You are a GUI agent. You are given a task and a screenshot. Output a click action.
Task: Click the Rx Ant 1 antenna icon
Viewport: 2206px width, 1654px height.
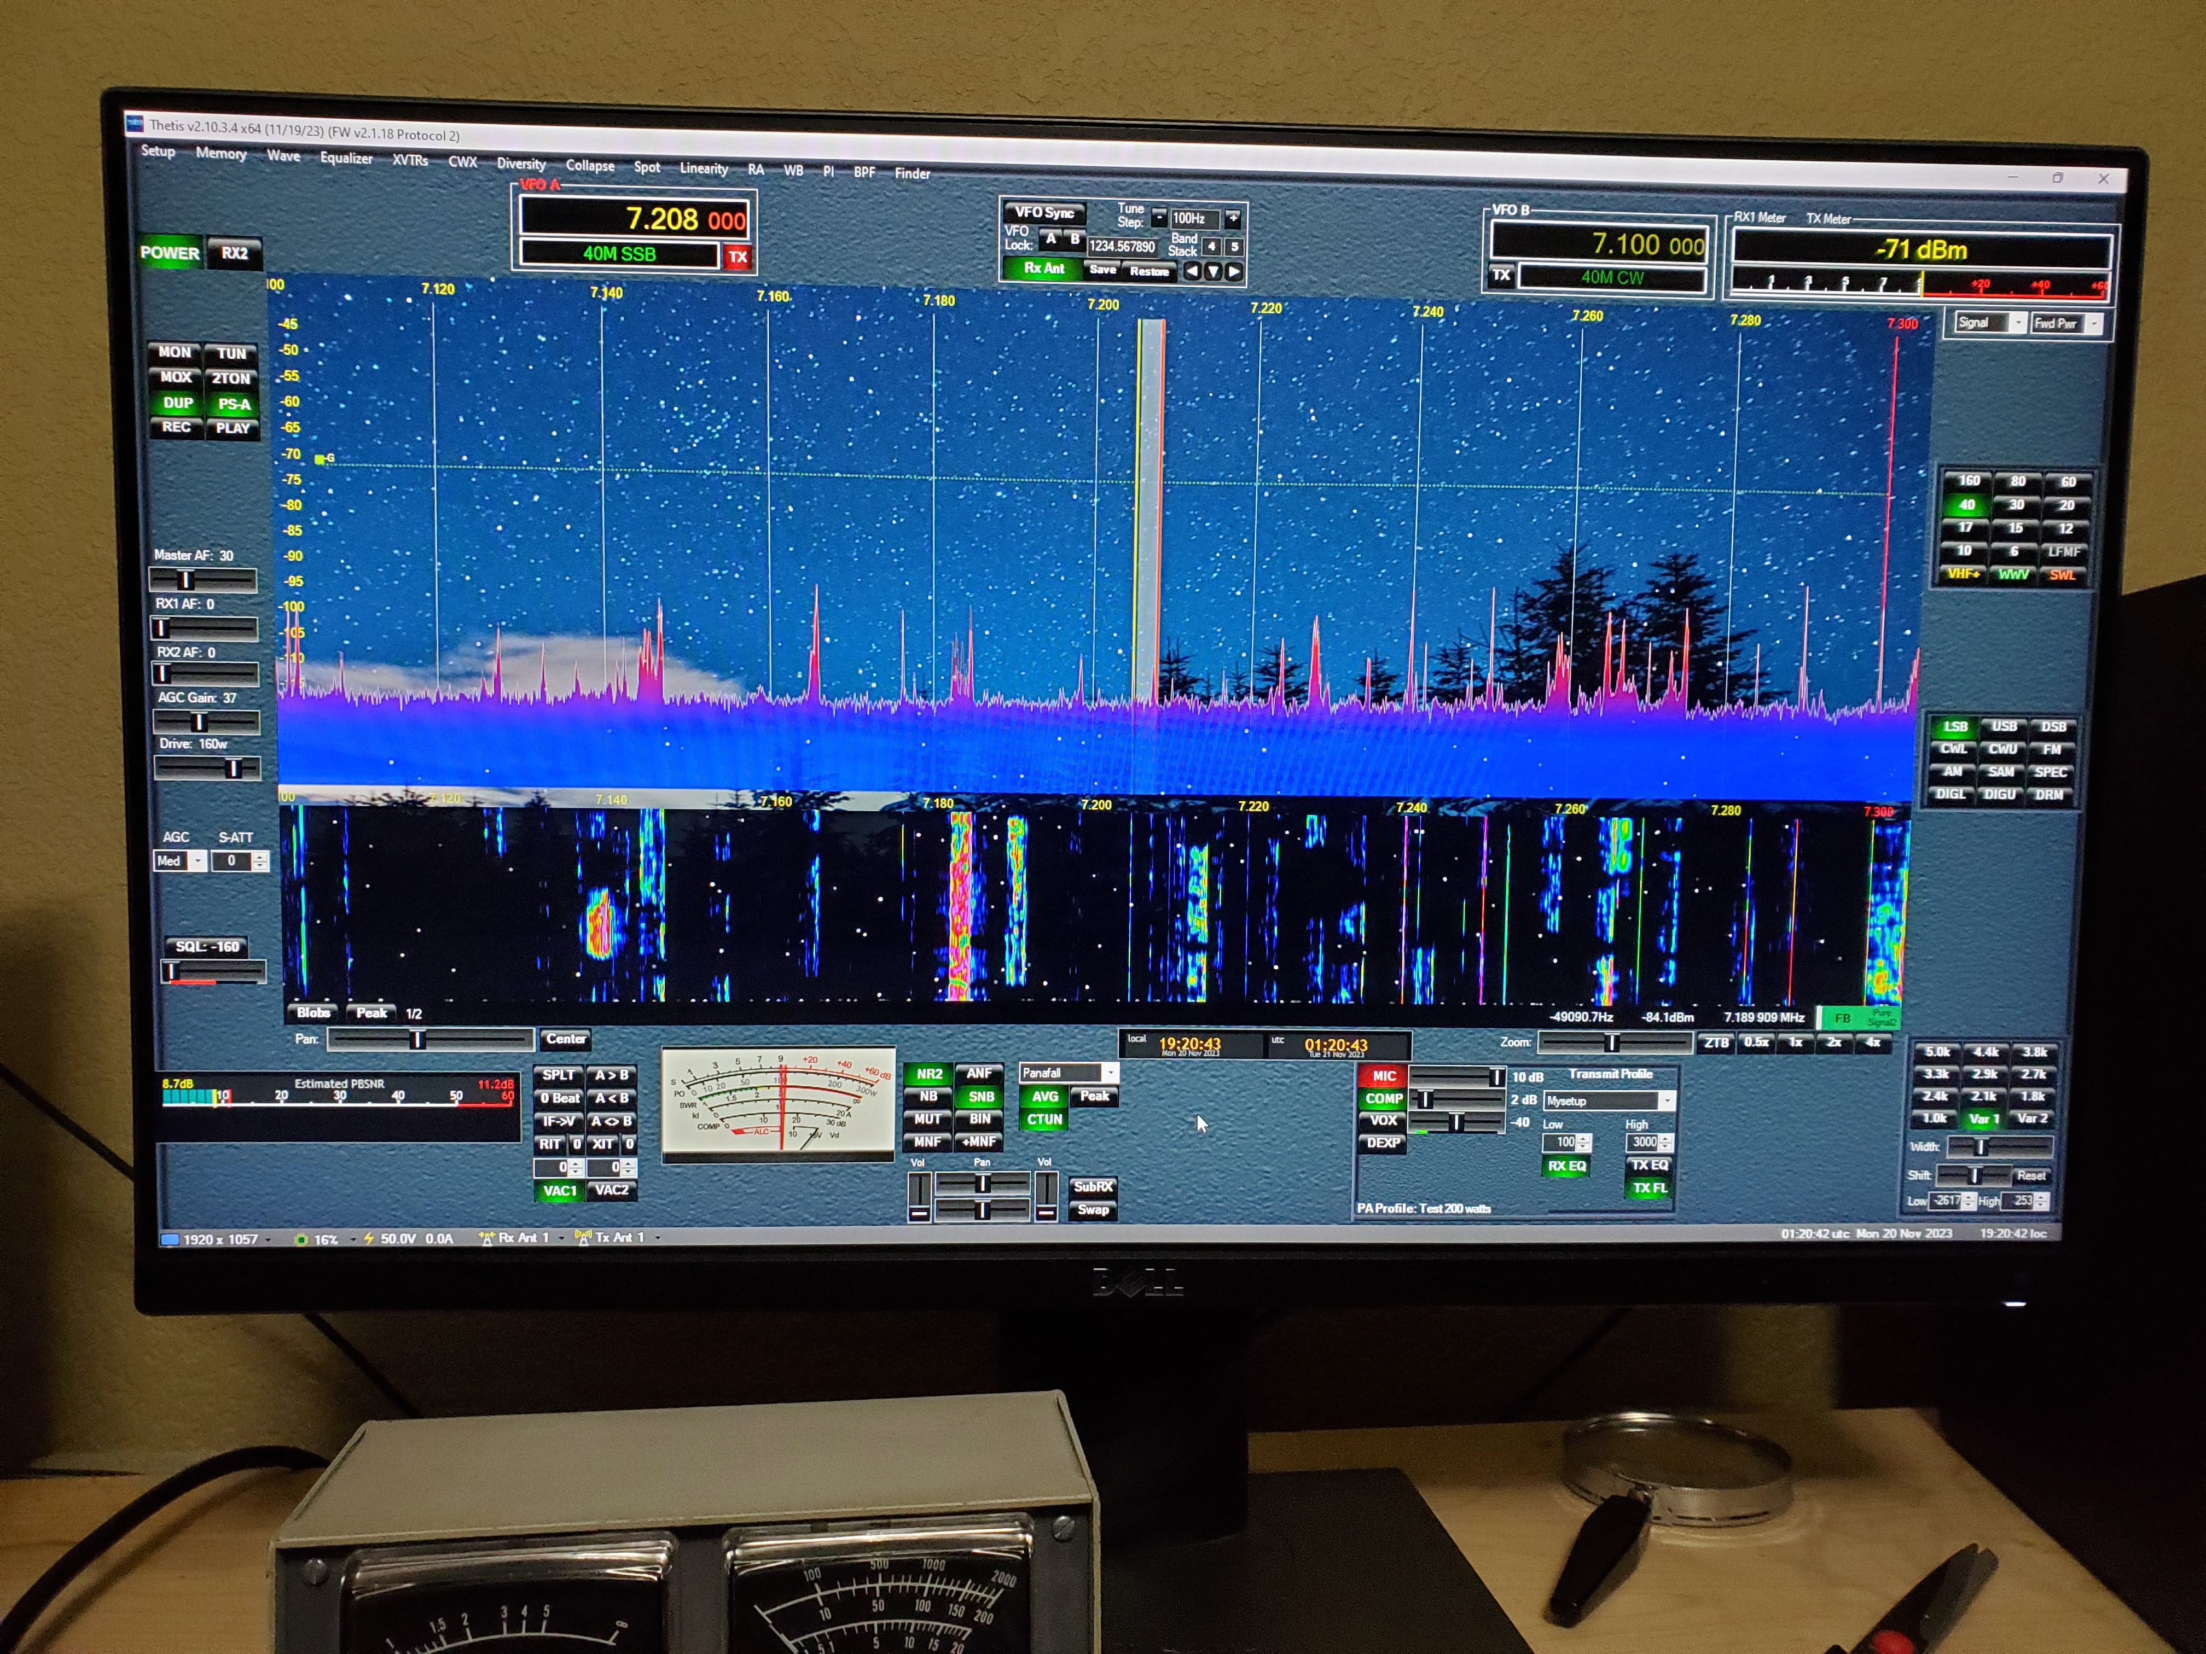pyautogui.click(x=487, y=1238)
